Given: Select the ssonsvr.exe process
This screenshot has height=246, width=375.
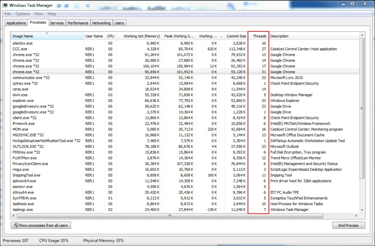Looking at the screenshot, I should [185, 186].
